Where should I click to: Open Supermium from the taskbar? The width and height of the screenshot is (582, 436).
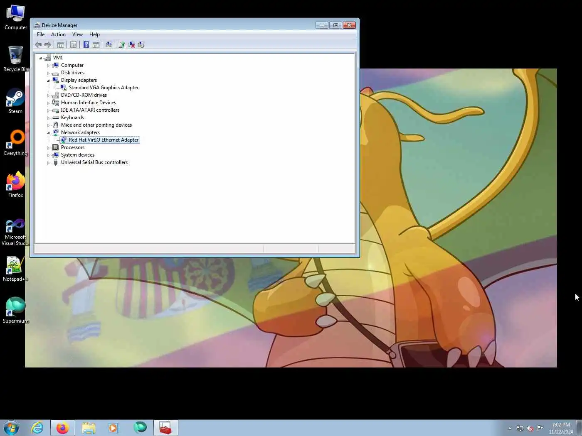tap(140, 428)
